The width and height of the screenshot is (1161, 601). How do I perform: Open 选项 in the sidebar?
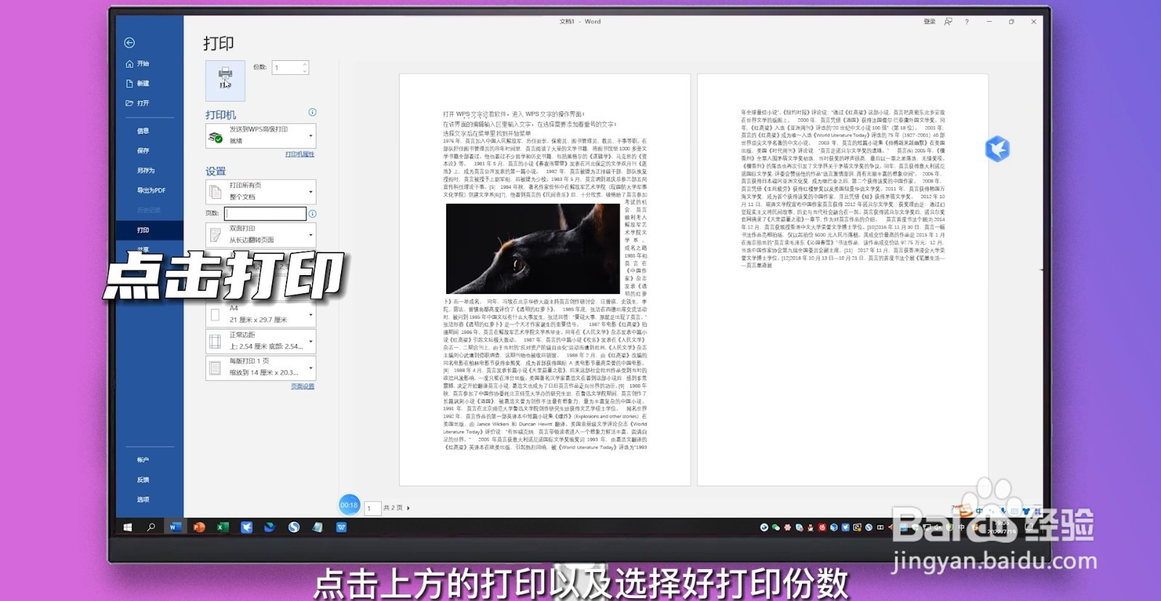(x=143, y=499)
